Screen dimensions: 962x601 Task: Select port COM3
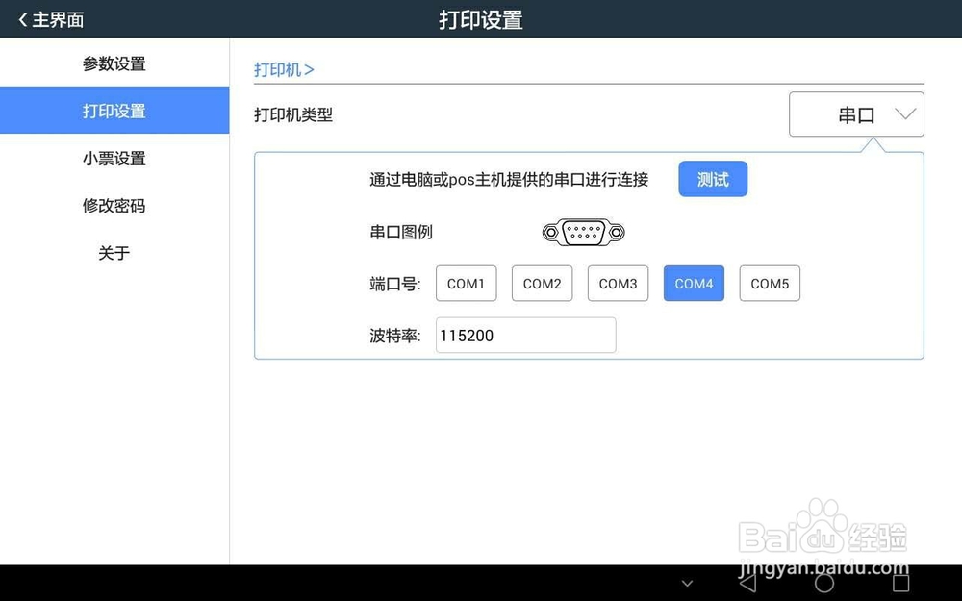(618, 284)
